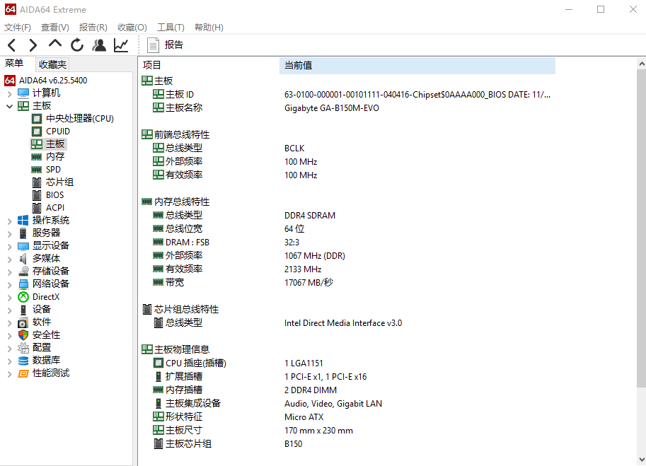The image size is (646, 466).
Task: Open the 帮助(H) menu
Action: click(x=209, y=27)
